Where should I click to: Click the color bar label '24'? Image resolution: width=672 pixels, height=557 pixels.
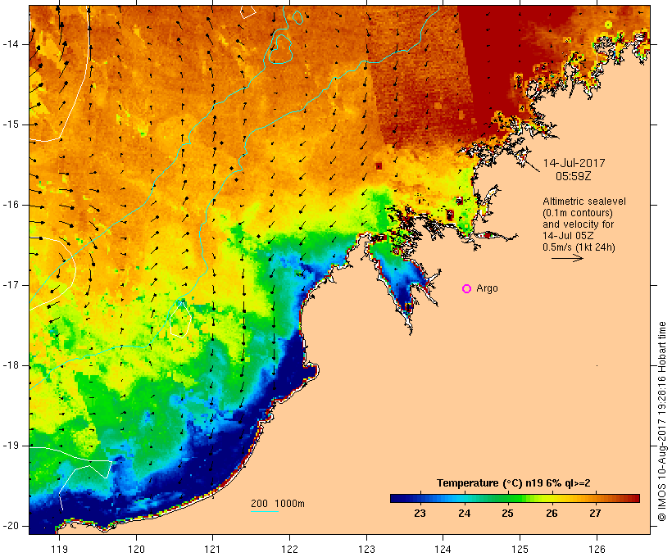[x=464, y=514]
